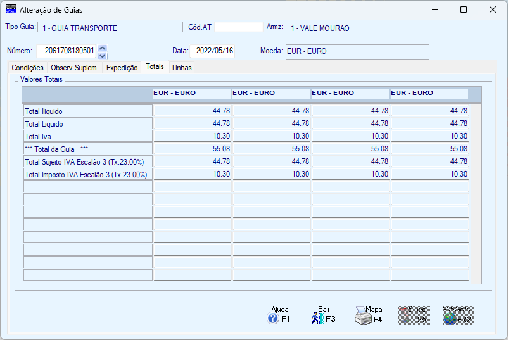
Task: Maximize the Alteração de Guias window
Action: [464, 9]
